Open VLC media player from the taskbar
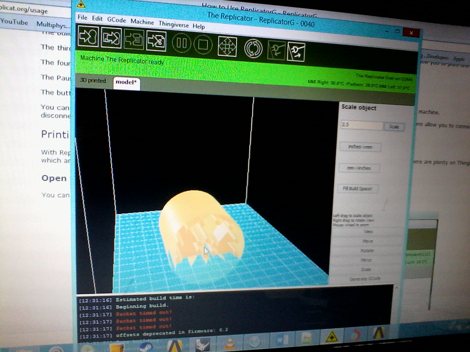 click(230, 343)
